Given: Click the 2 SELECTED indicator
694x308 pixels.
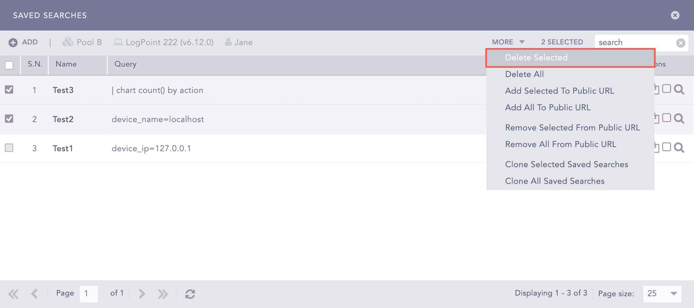Looking at the screenshot, I should (562, 42).
